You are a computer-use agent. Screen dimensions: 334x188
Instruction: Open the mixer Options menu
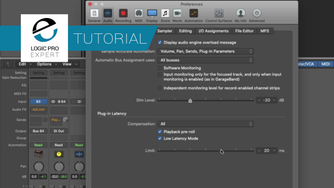pos(47,64)
